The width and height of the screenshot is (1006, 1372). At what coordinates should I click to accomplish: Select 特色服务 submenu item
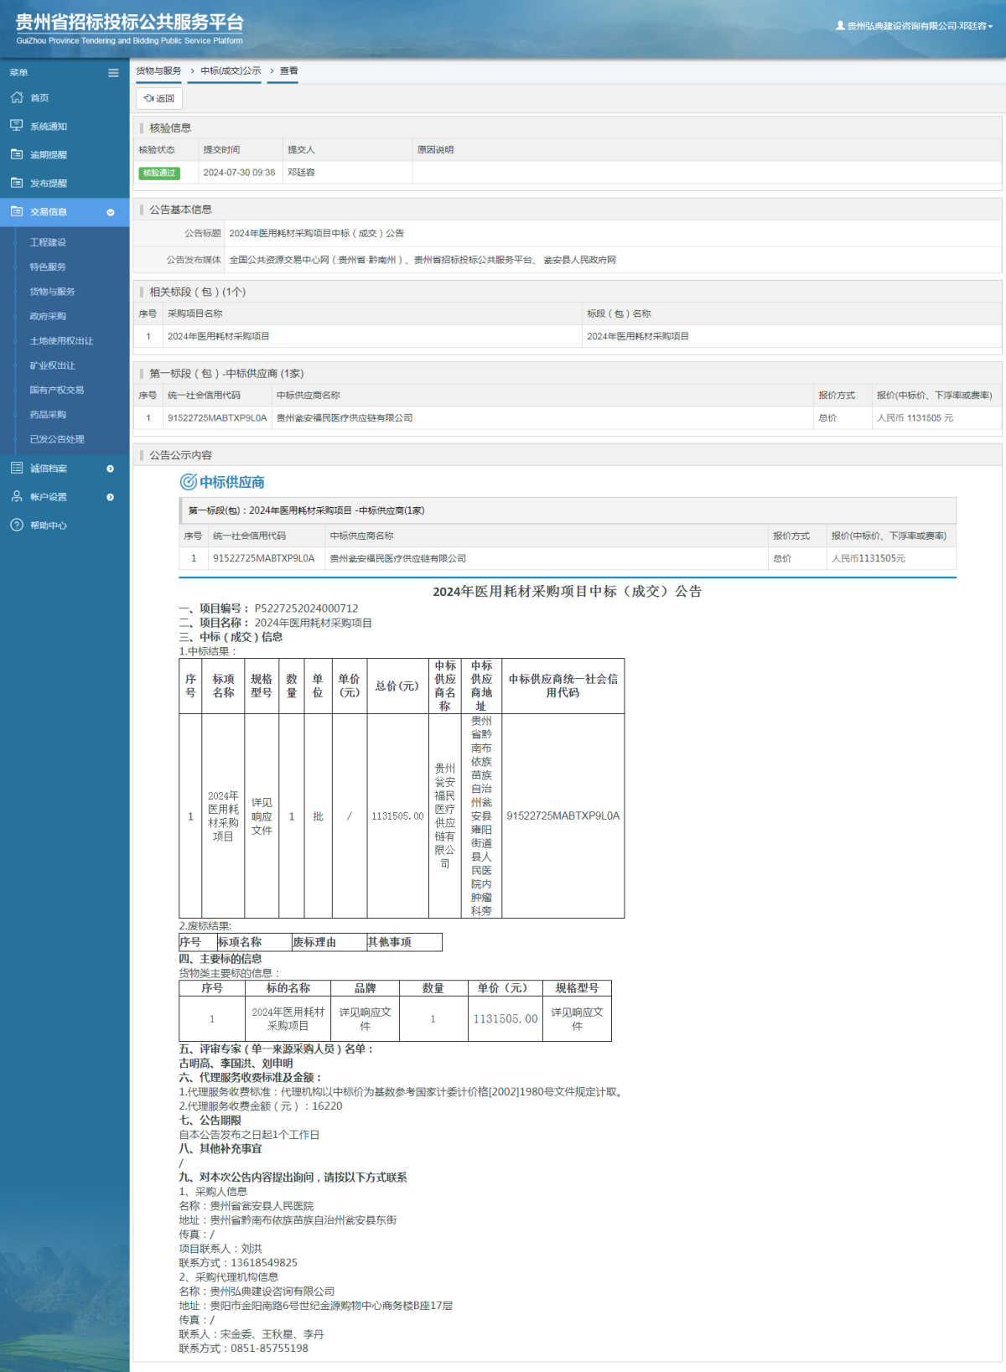[x=48, y=267]
